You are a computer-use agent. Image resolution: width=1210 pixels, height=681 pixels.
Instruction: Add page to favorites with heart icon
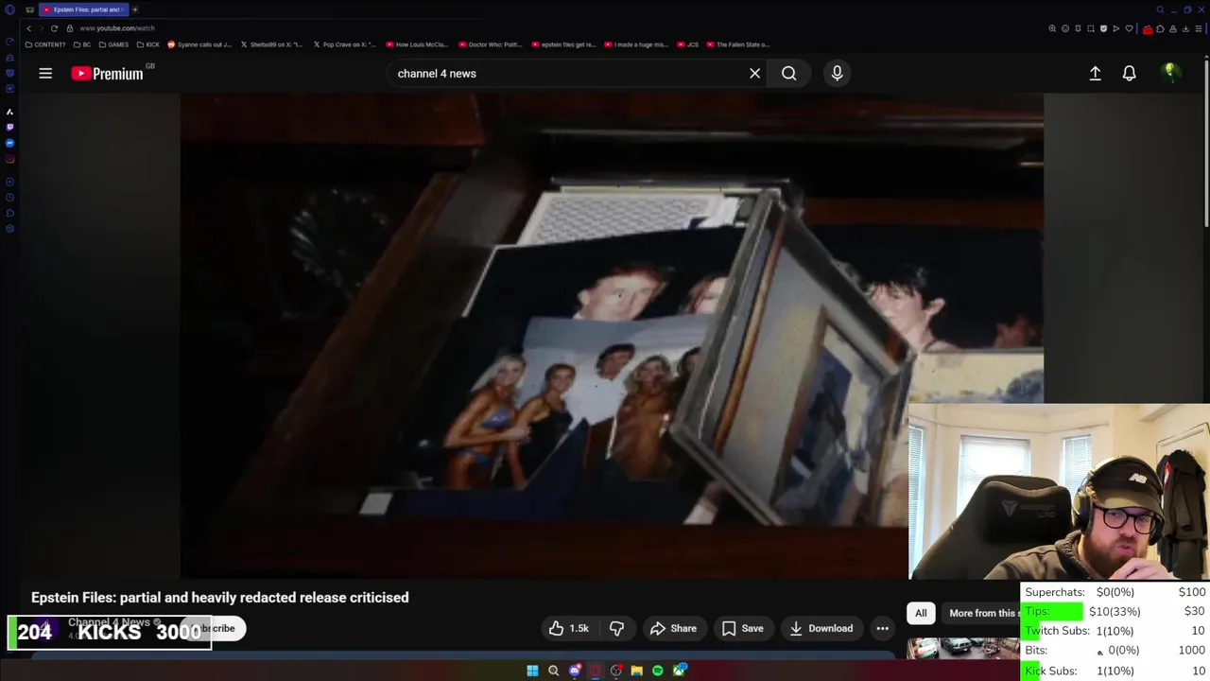(1129, 28)
